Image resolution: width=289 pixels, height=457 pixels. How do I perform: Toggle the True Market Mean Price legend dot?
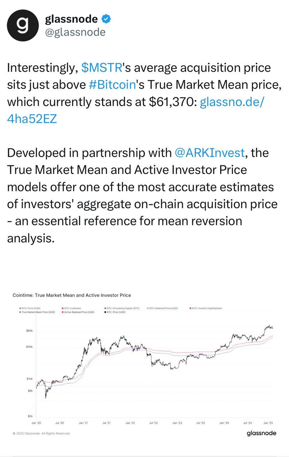(20, 312)
